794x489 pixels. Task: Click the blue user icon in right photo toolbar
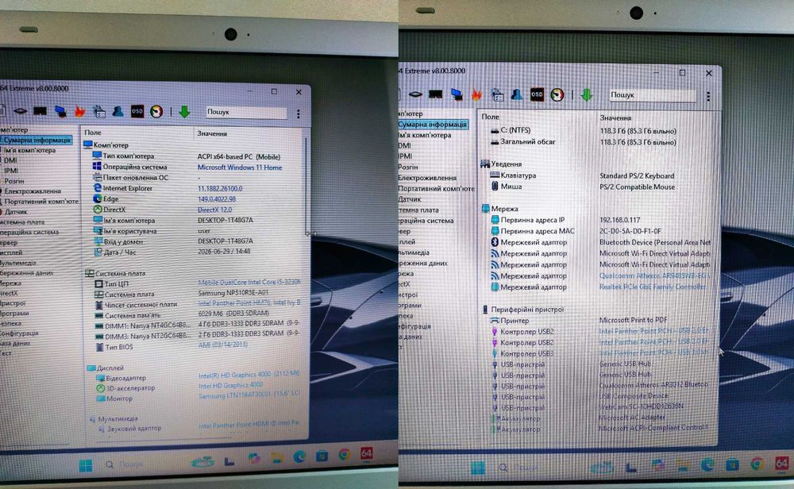(x=517, y=94)
